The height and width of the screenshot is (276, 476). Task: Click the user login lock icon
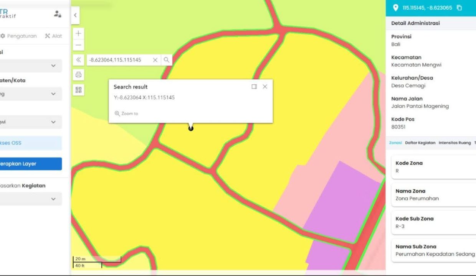58,14
